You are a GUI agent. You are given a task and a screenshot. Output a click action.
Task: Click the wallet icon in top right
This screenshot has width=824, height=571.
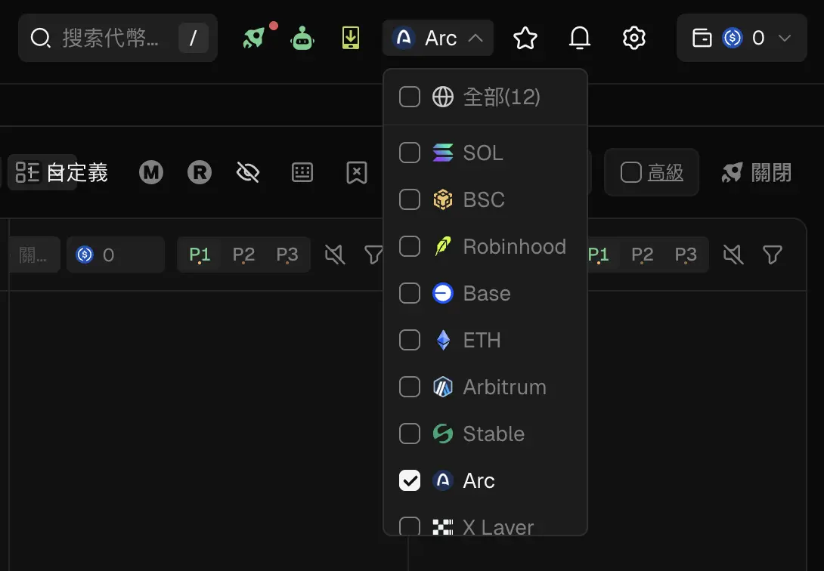[x=702, y=38]
